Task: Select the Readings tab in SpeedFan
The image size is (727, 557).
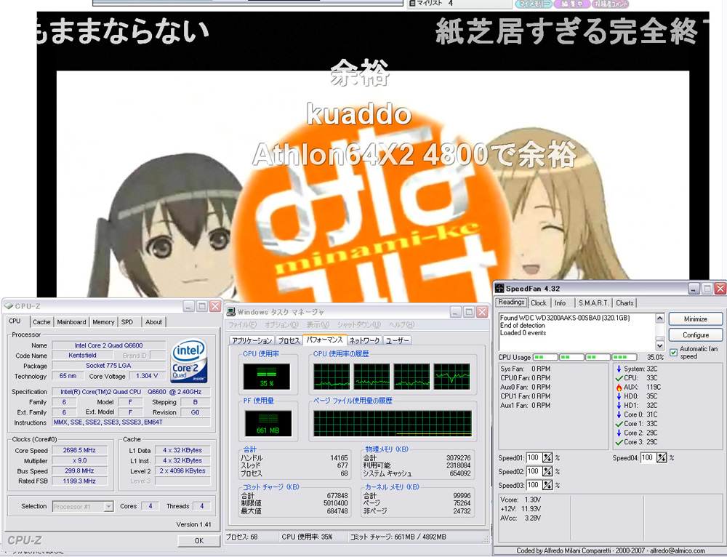Action: [511, 302]
